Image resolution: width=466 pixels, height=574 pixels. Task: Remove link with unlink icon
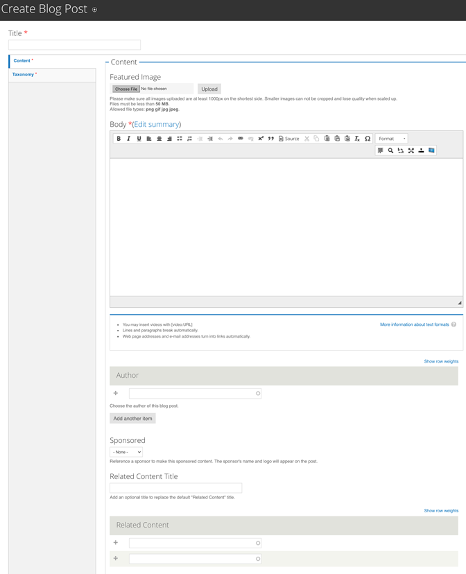[251, 139]
